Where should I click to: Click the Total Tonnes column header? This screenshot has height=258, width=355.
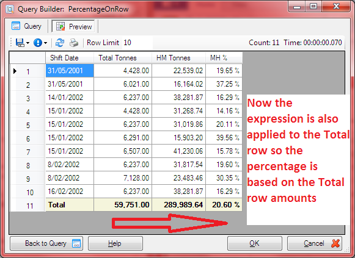(x=122, y=58)
